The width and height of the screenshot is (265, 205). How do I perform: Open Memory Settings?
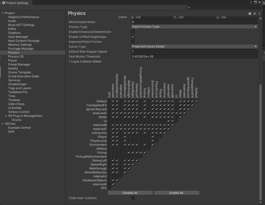[x=20, y=45]
